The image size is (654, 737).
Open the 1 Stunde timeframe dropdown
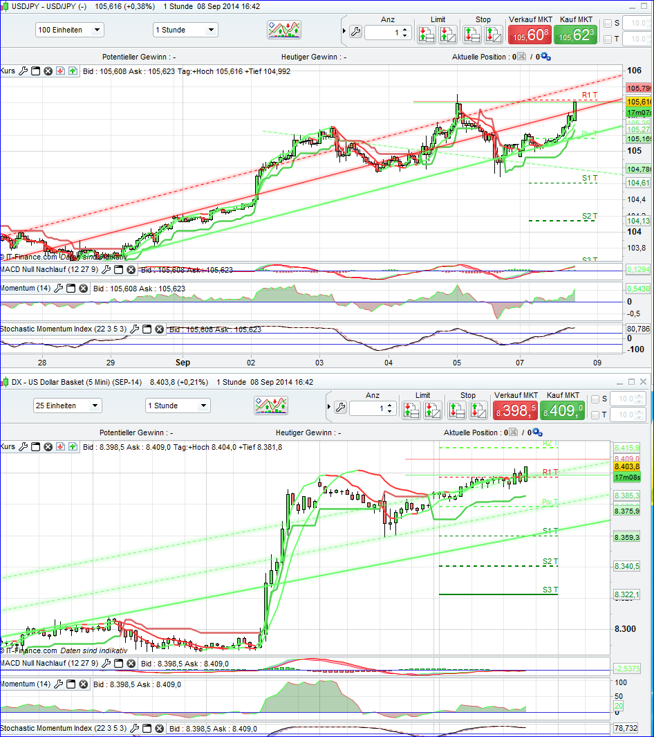point(183,30)
